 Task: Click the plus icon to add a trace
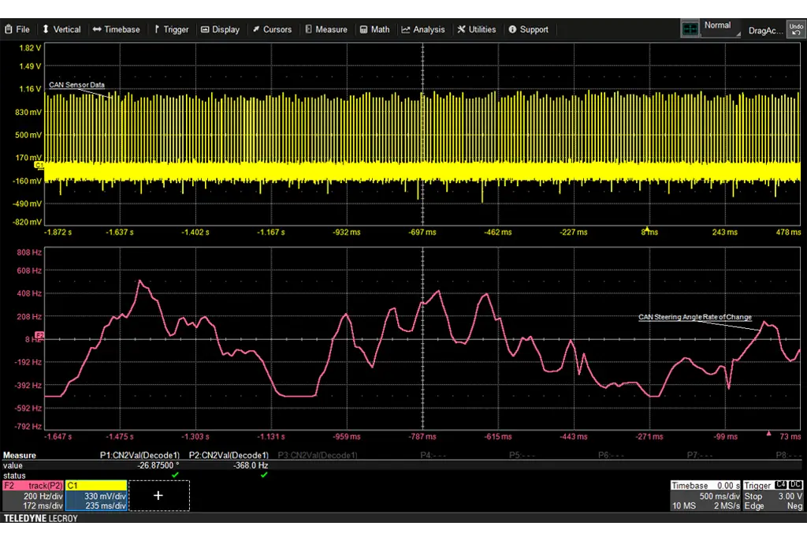(x=158, y=496)
